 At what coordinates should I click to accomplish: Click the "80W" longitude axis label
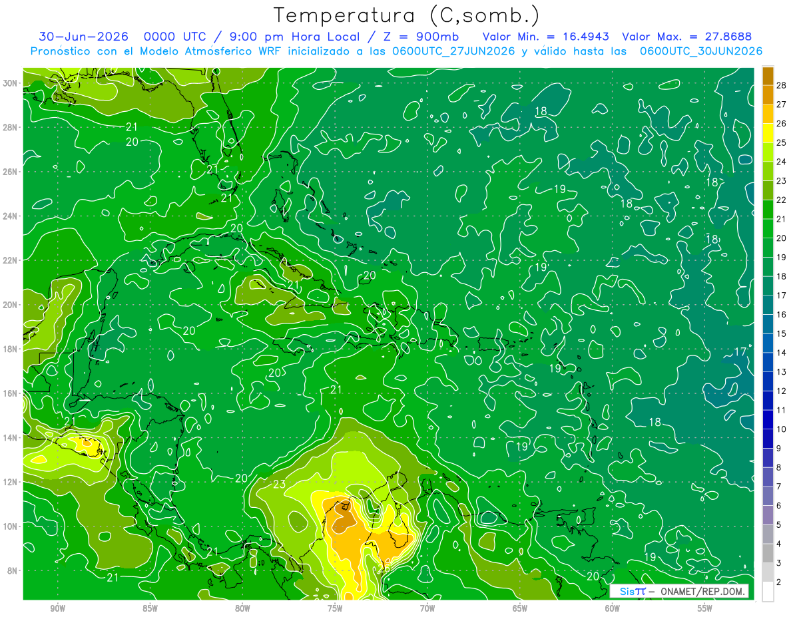(242, 608)
